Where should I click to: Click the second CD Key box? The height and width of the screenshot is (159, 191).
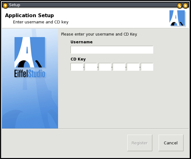pyautogui.click(x=91, y=67)
